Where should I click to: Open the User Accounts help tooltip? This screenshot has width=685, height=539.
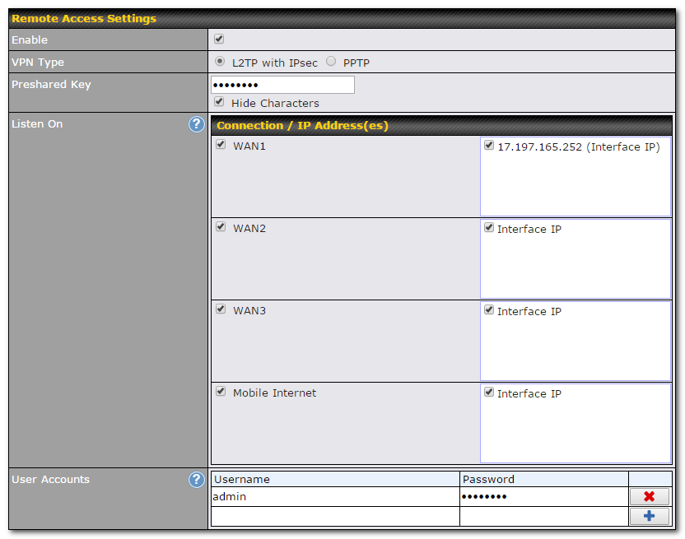(x=196, y=480)
